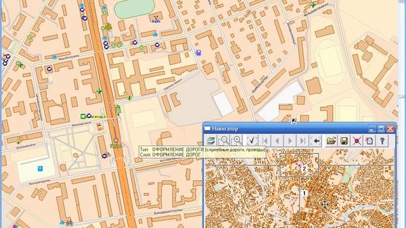The height and width of the screenshot is (228, 406).
Task: Open file with the folder icon in Navigator
Action: click(331, 141)
